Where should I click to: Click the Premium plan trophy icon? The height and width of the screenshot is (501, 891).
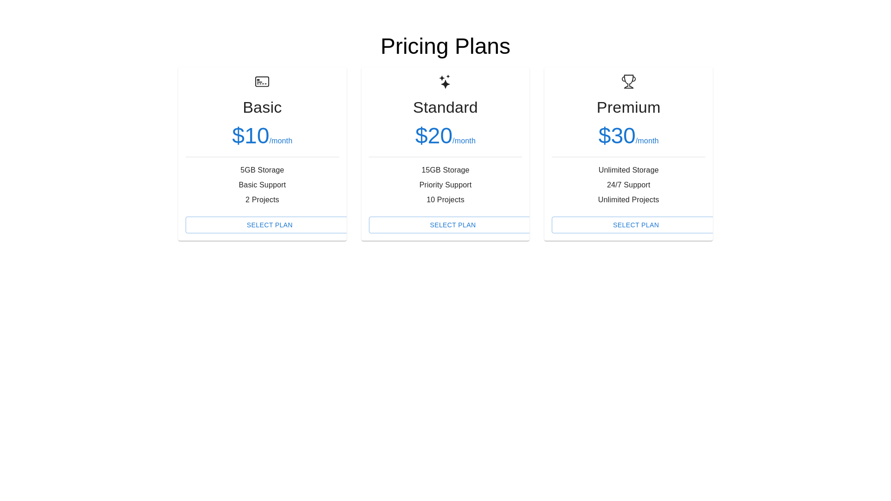pyautogui.click(x=628, y=82)
